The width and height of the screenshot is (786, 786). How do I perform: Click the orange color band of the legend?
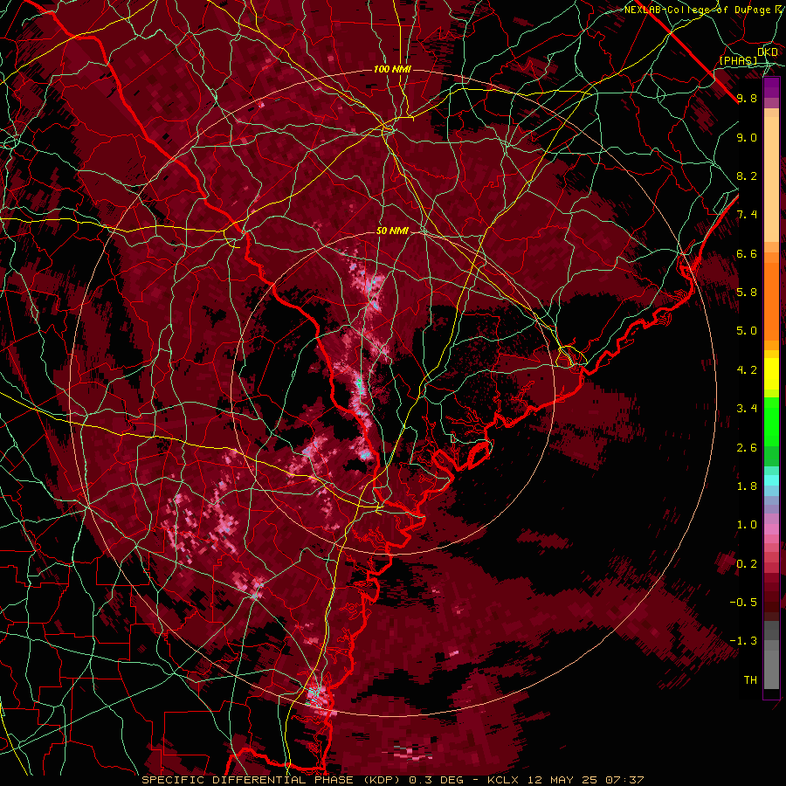pyautogui.click(x=771, y=300)
